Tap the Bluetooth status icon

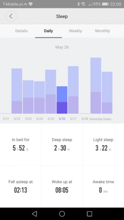tap(78, 4)
